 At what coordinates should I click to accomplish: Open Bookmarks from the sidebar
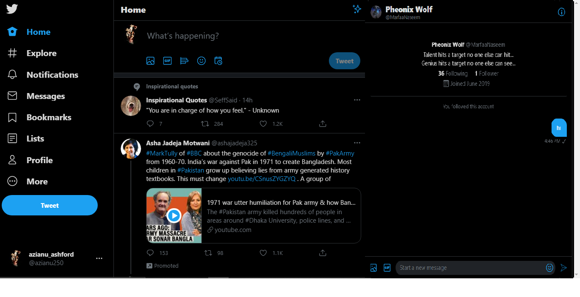(x=40, y=117)
